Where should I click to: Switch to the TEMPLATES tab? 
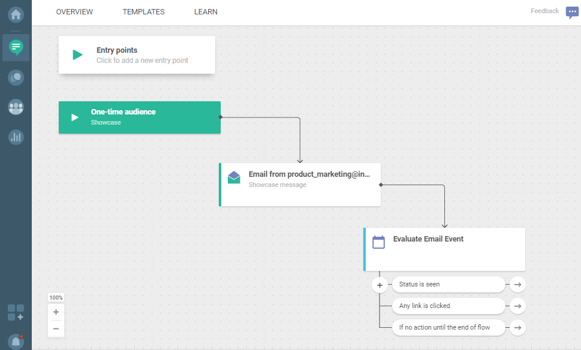pos(143,12)
